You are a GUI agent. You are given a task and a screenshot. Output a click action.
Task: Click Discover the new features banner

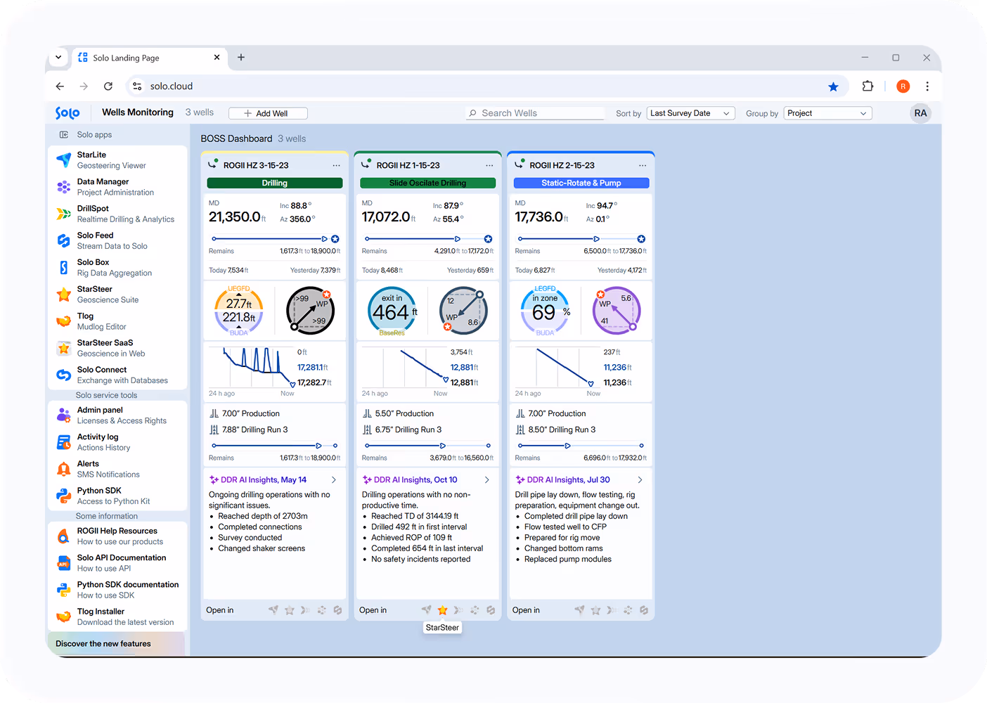117,643
